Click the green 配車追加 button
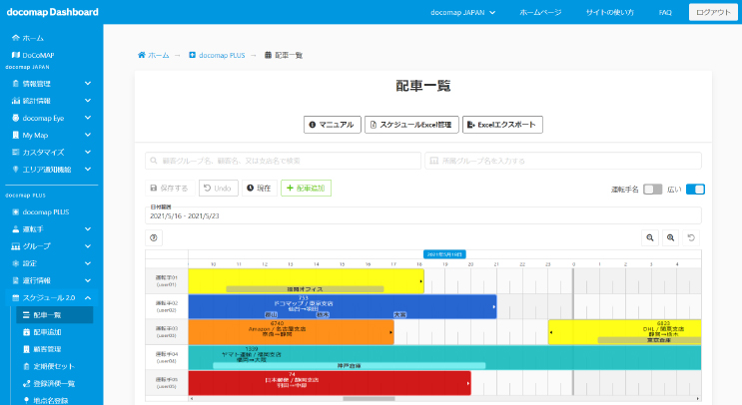Image resolution: width=742 pixels, height=405 pixels. (306, 188)
